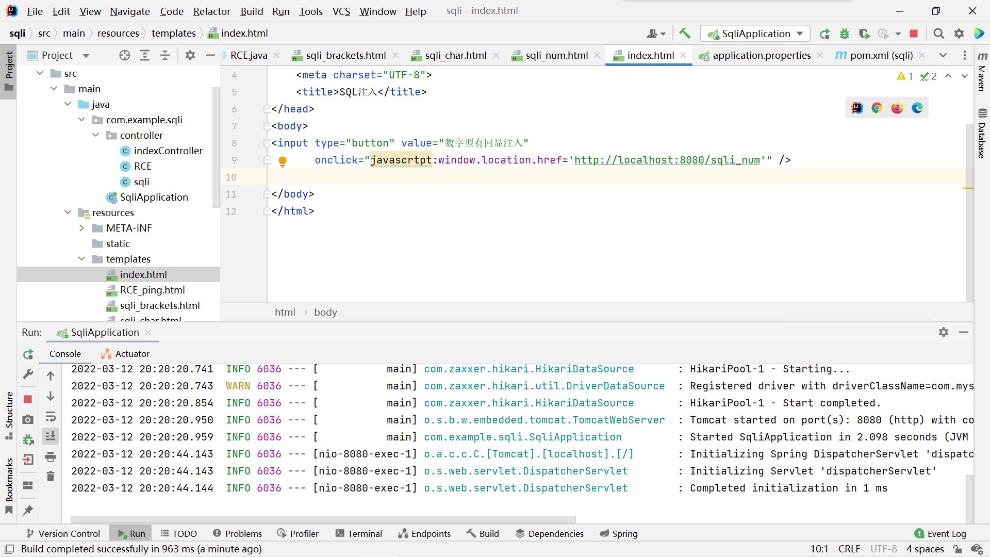
Task: Open the Terminal tool window
Action: coord(359,534)
